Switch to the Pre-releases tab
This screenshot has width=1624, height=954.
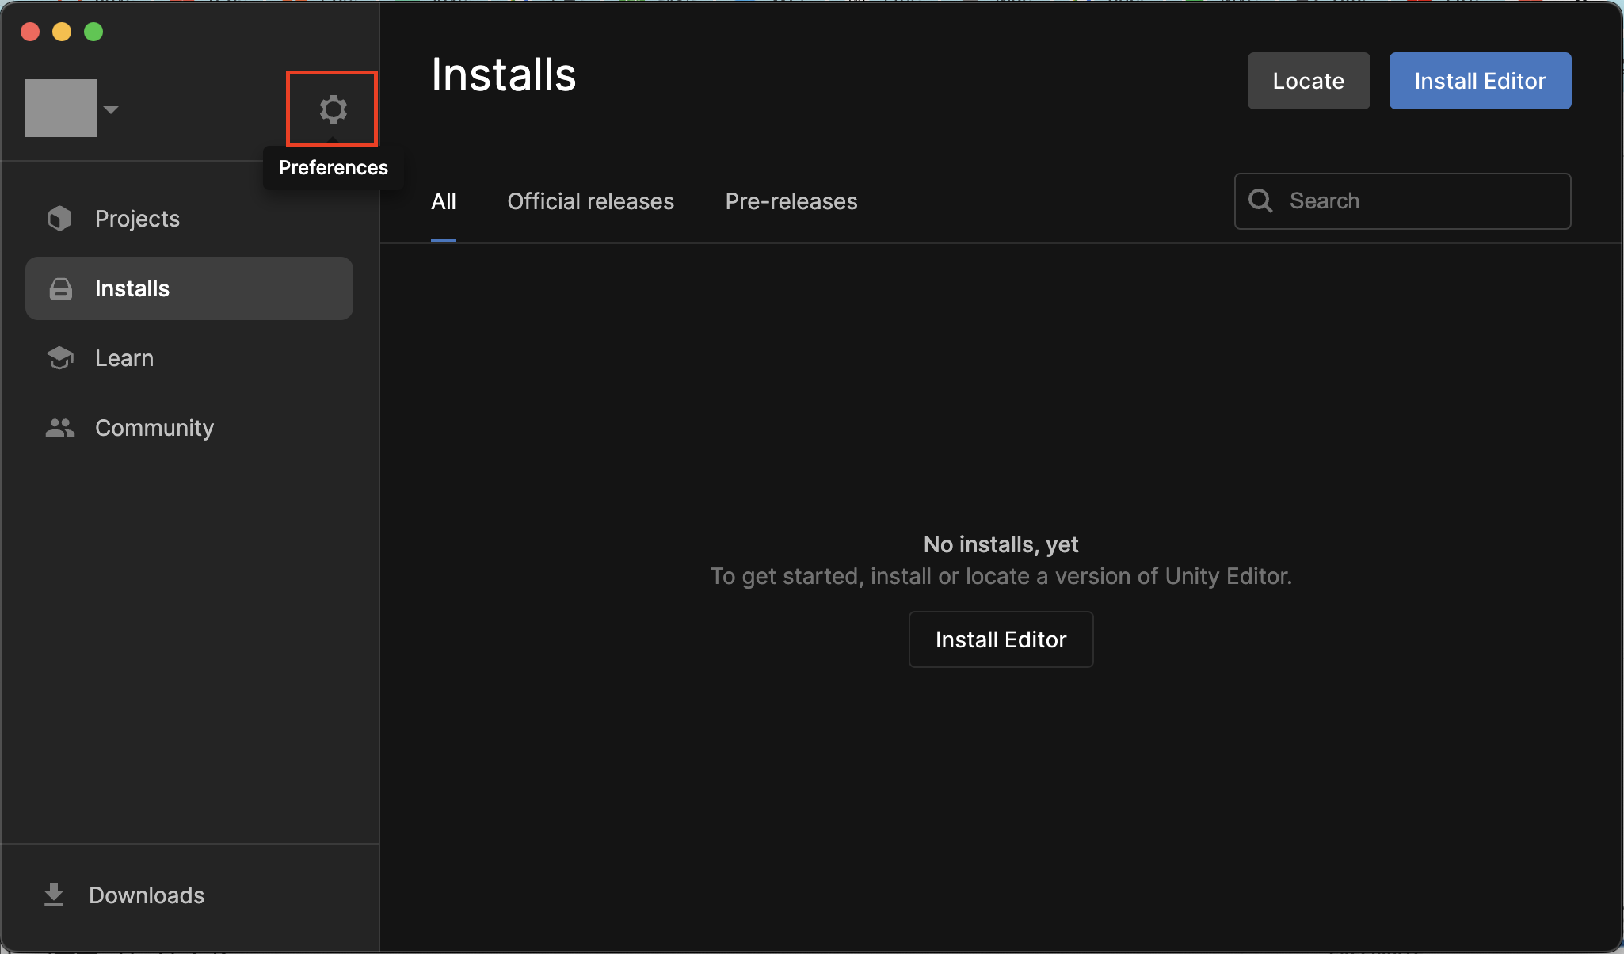click(x=791, y=201)
